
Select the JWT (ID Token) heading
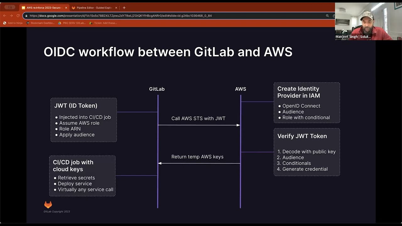tap(76, 106)
